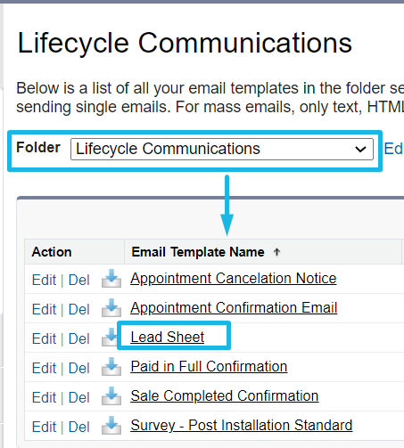Edit the Paid in Full Confirmation template
The height and width of the screenshot is (448, 404).
point(44,368)
